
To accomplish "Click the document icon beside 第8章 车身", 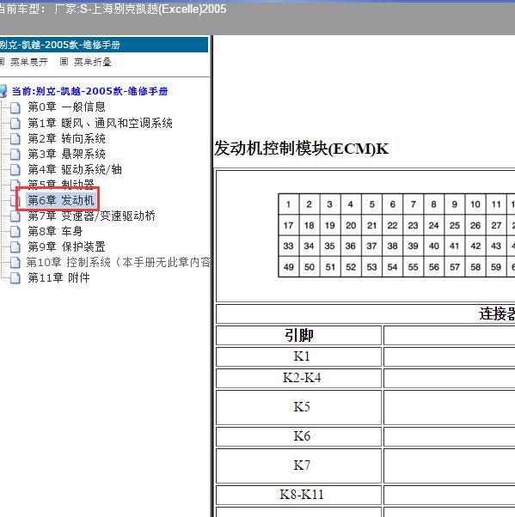I will point(15,232).
